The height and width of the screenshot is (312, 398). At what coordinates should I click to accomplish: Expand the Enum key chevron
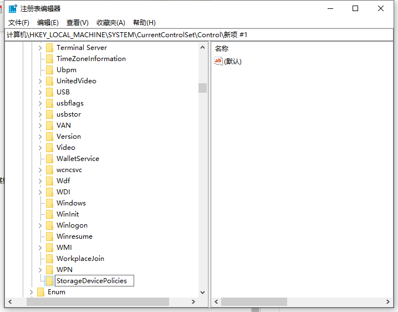[31, 292]
